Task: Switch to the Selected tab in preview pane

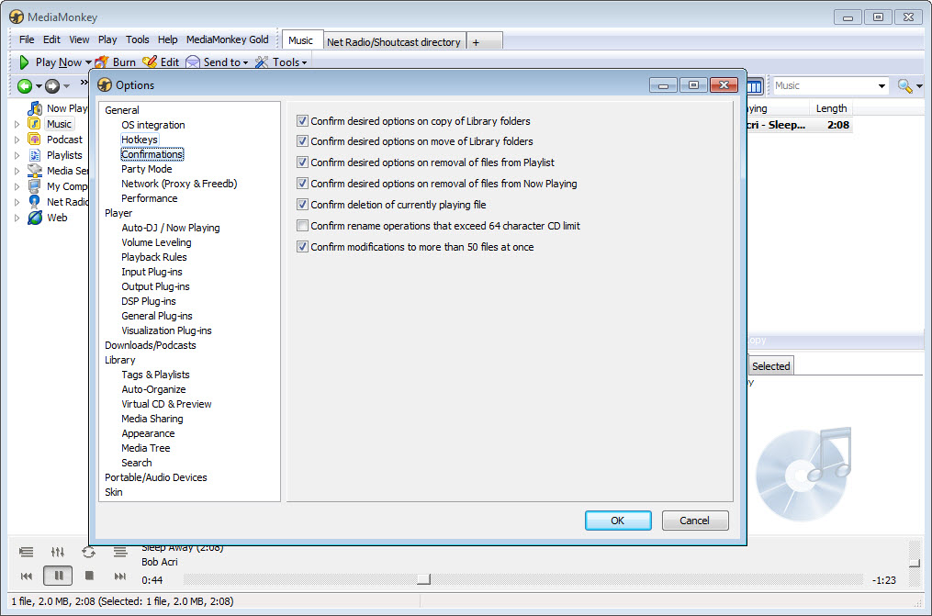Action: coord(771,366)
